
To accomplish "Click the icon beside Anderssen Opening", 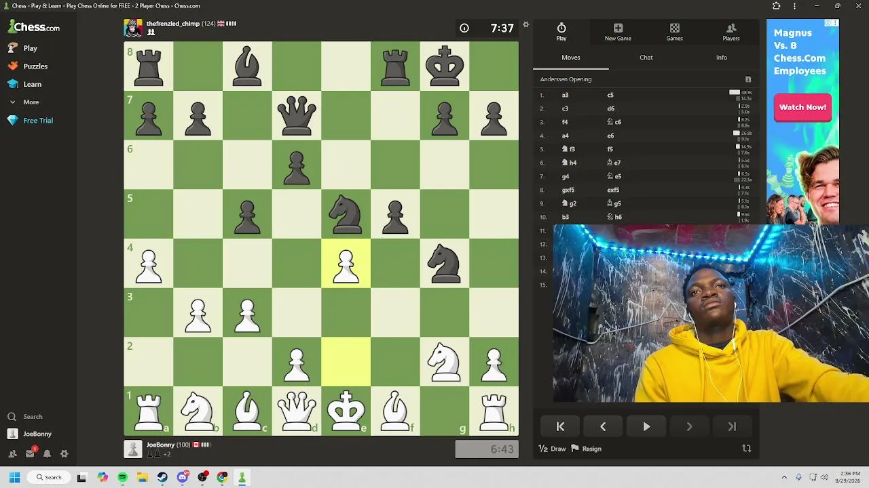I will pyautogui.click(x=748, y=79).
